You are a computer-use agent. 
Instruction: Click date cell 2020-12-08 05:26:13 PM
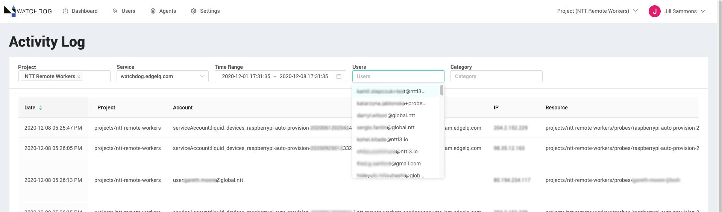pyautogui.click(x=53, y=180)
